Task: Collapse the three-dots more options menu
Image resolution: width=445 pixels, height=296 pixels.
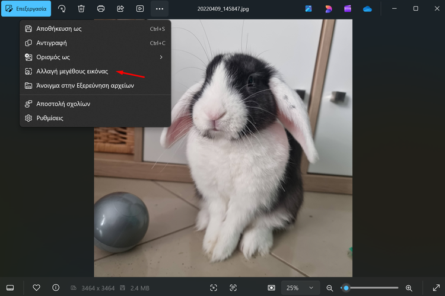Action: (159, 9)
